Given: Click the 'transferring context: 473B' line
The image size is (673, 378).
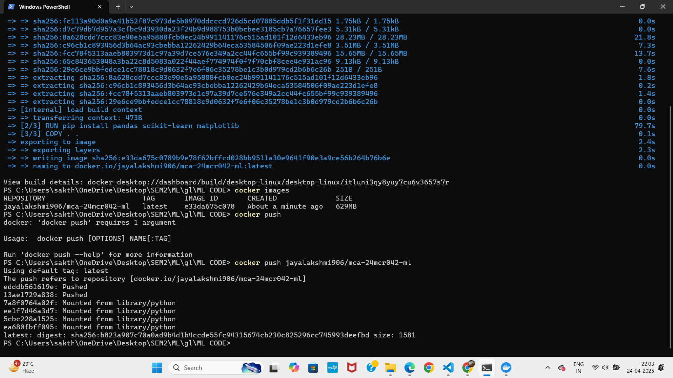Looking at the screenshot, I should (75, 118).
